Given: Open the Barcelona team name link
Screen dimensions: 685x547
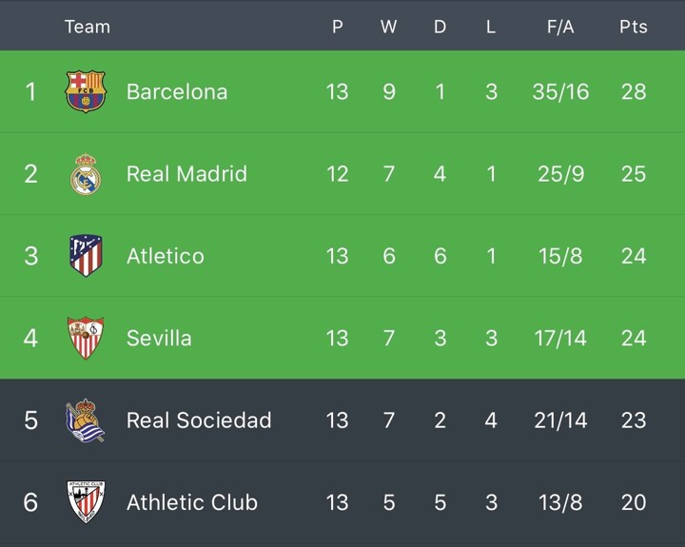Looking at the screenshot, I should coord(177,92).
